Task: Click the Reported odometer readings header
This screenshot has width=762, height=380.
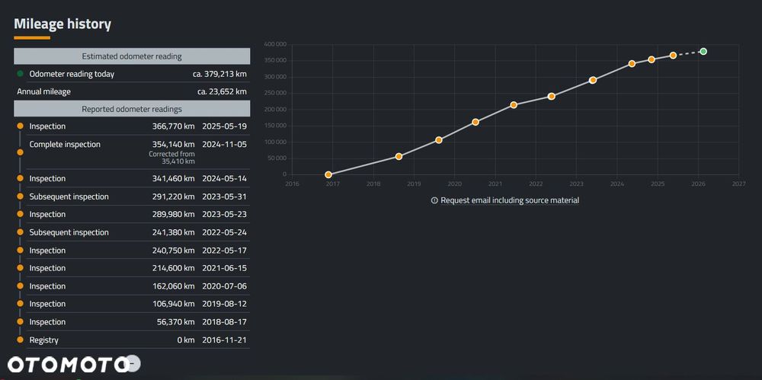Action: click(x=132, y=109)
